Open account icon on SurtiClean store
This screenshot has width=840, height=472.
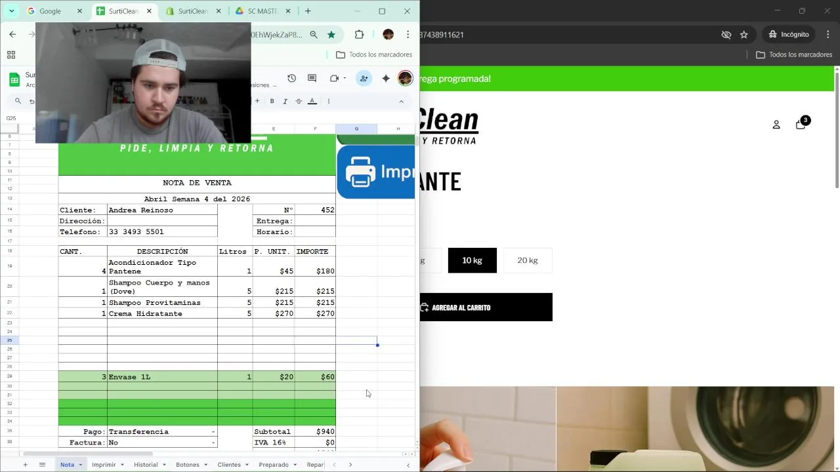(x=776, y=125)
